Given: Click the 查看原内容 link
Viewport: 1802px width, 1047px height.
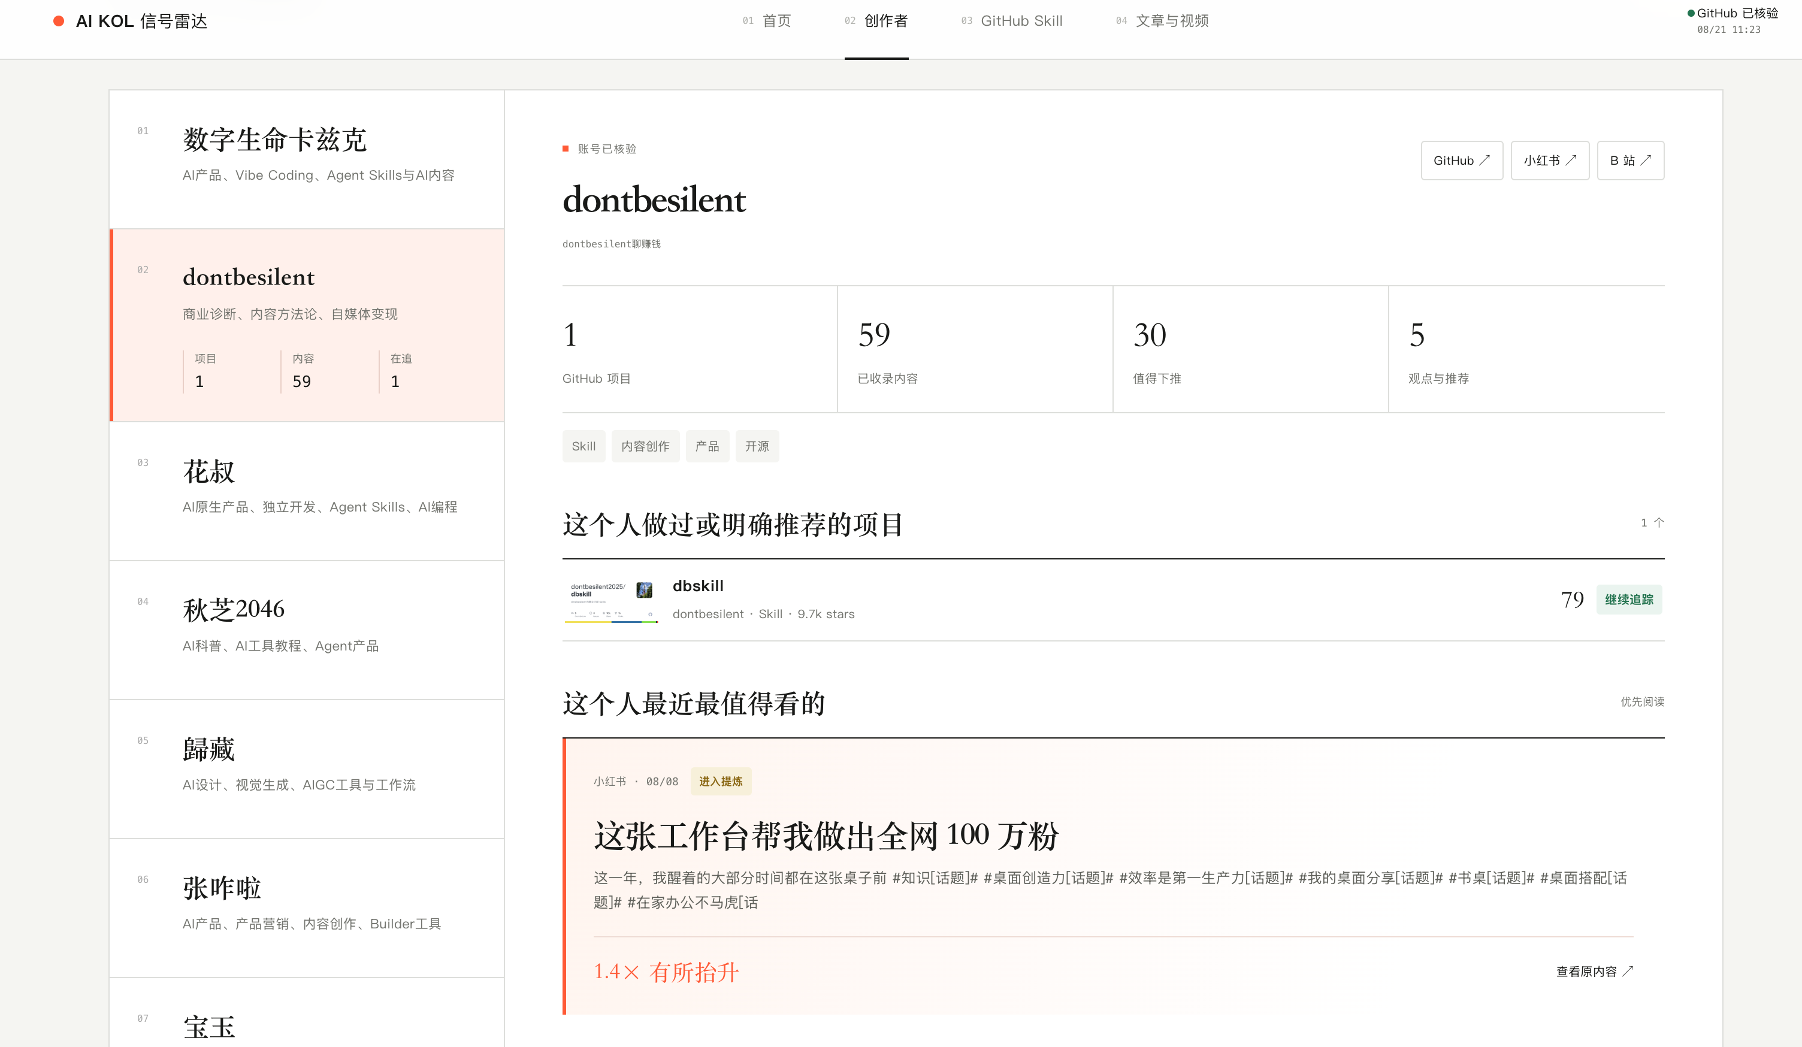Looking at the screenshot, I should coord(1595,972).
